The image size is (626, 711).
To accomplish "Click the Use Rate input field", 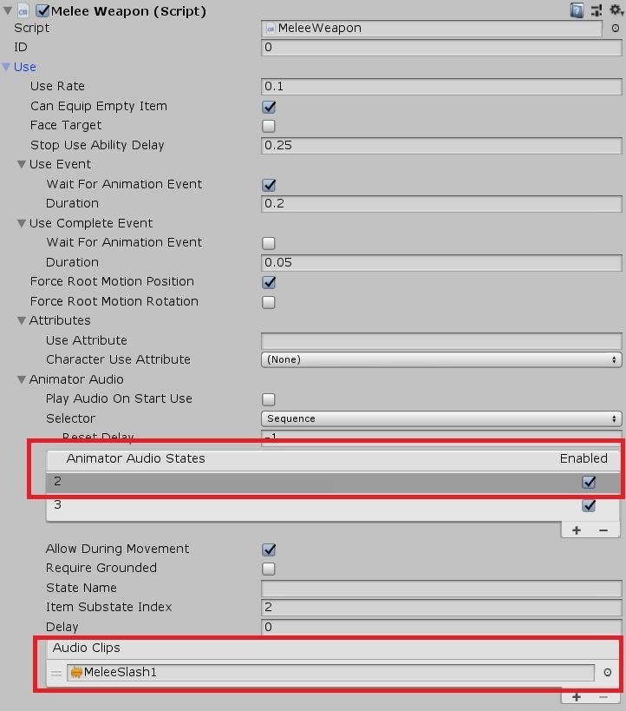I will 441,87.
